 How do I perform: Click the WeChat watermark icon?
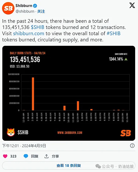[98, 166]
